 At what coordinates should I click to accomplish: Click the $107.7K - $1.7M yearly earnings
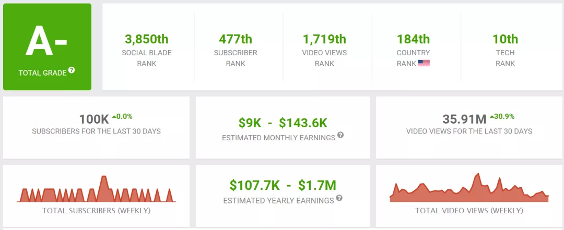tap(283, 186)
